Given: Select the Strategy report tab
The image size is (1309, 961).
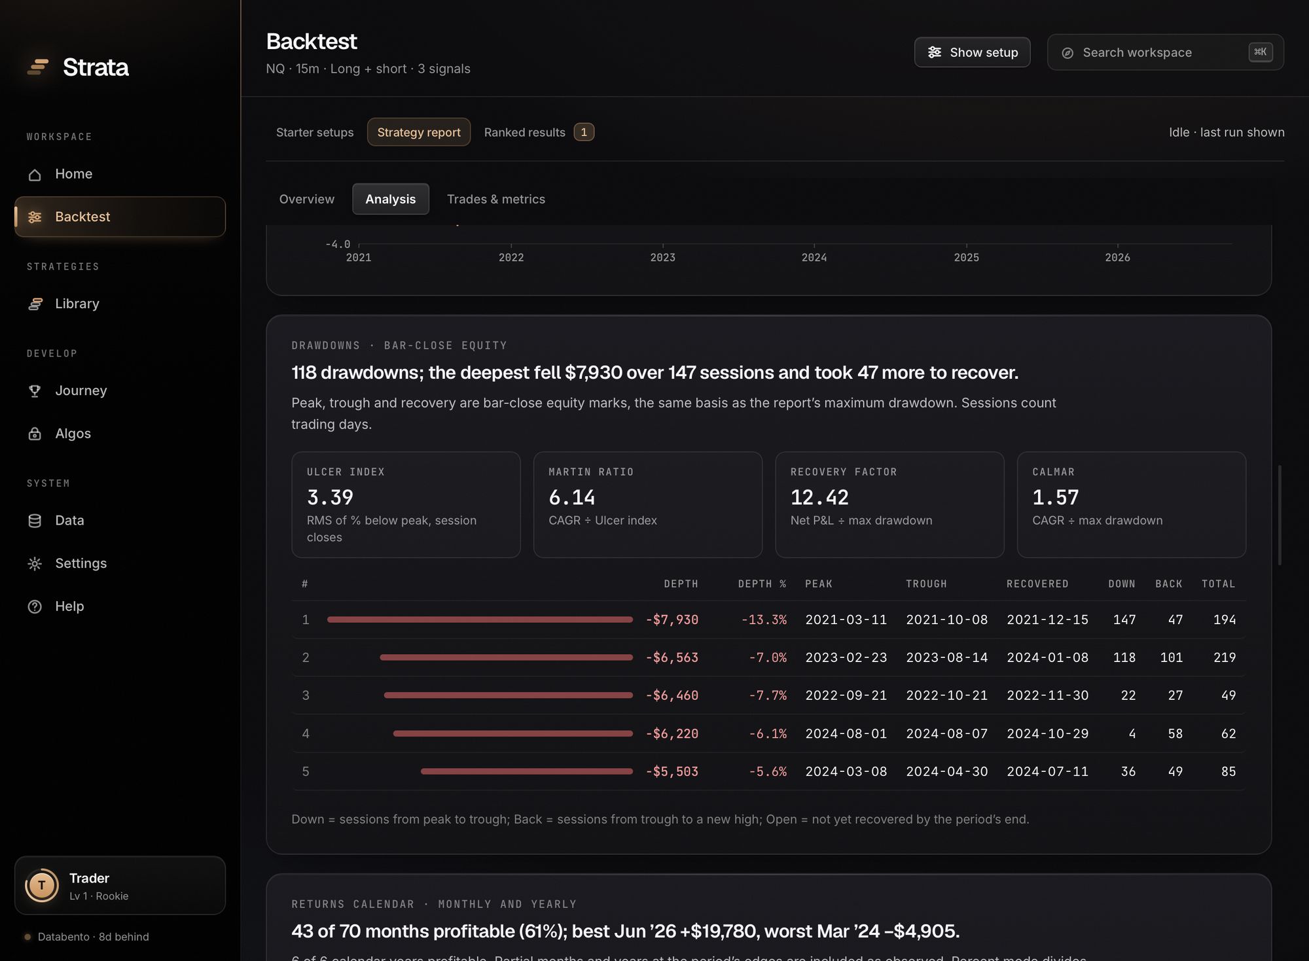Looking at the screenshot, I should [419, 132].
